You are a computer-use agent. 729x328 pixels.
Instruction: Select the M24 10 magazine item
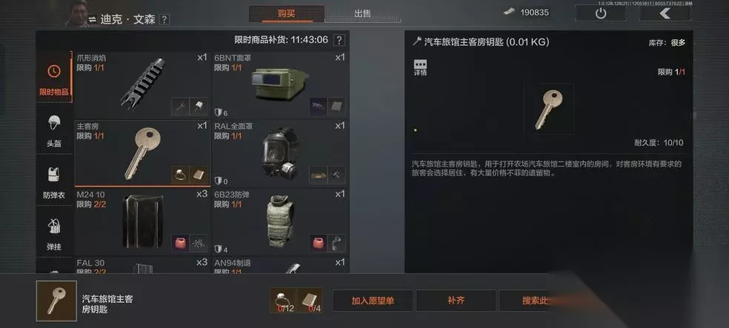pos(142,221)
